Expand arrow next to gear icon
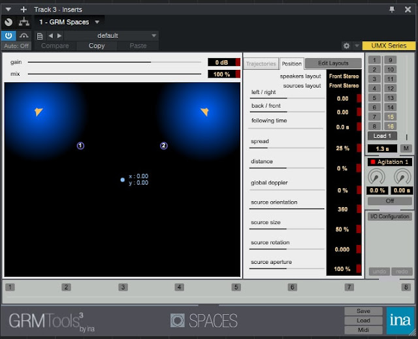 pos(357,46)
